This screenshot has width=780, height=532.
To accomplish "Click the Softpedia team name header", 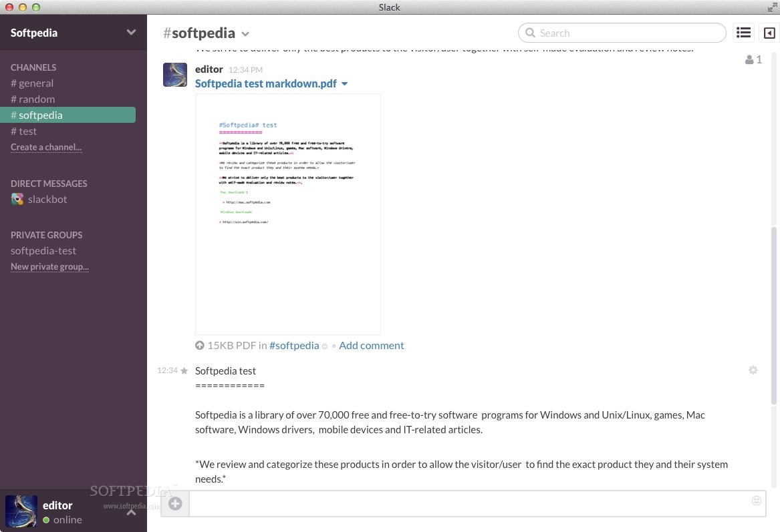I will 34,33.
